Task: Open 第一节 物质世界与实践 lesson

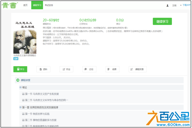Action: pyautogui.click(x=37, y=114)
